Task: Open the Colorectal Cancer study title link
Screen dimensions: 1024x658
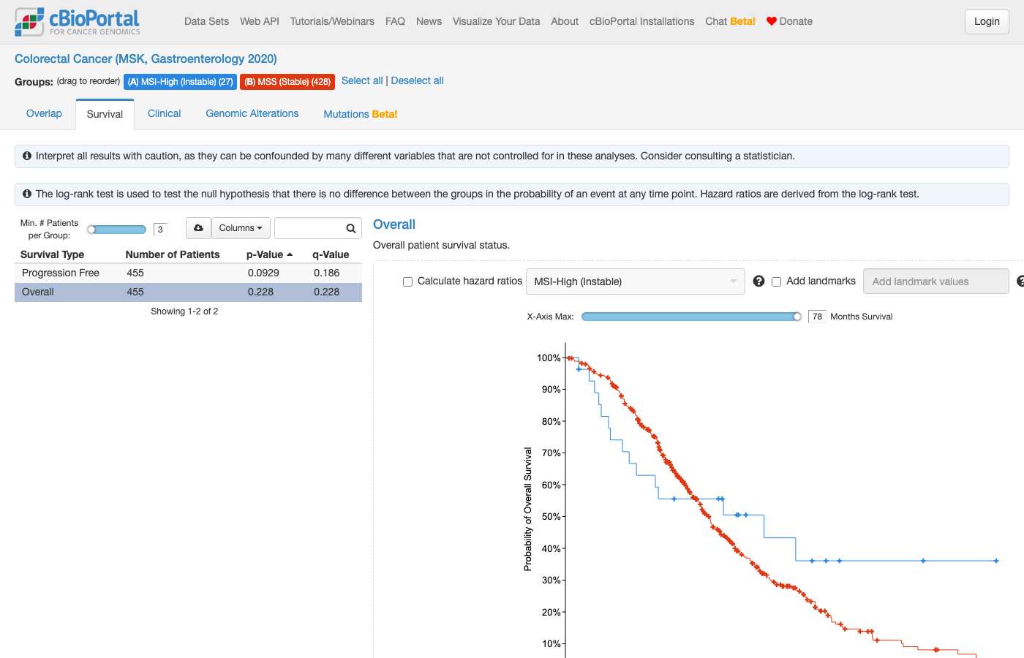Action: [x=146, y=58]
